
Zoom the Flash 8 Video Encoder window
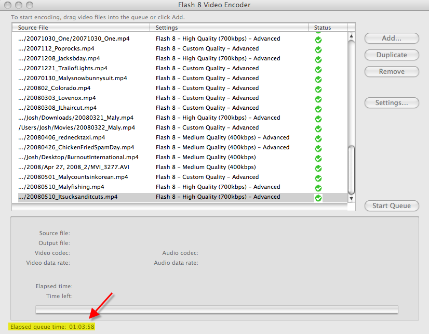coord(30,5)
